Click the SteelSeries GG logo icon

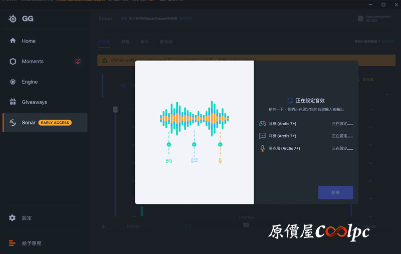pos(12,19)
